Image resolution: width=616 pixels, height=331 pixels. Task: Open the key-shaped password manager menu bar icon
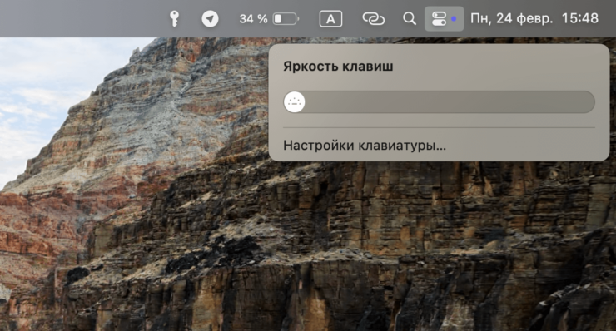click(x=174, y=18)
